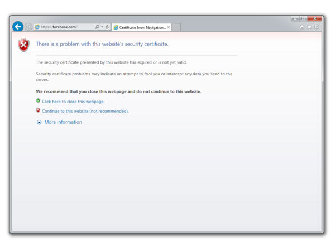
Task: Close the Certificate Error tab
Action: [169, 27]
